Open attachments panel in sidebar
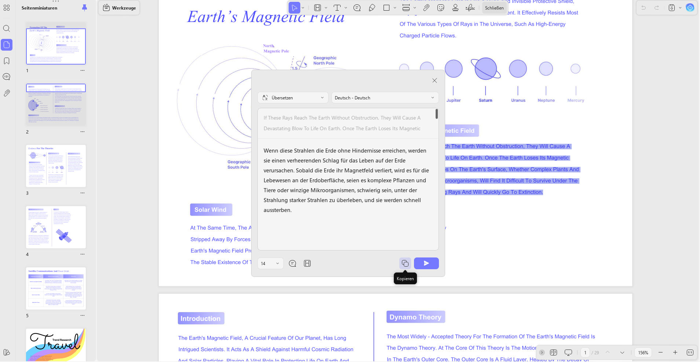The image size is (700, 362). pos(7,93)
